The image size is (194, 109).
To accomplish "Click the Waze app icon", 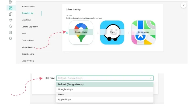I will click(x=112, y=32).
